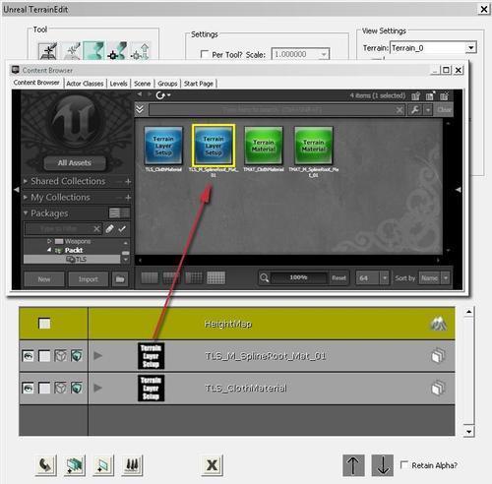Viewport: 492px width, 484px height.
Task: Switch to the fourth grid layout icon
Action: (x=215, y=278)
